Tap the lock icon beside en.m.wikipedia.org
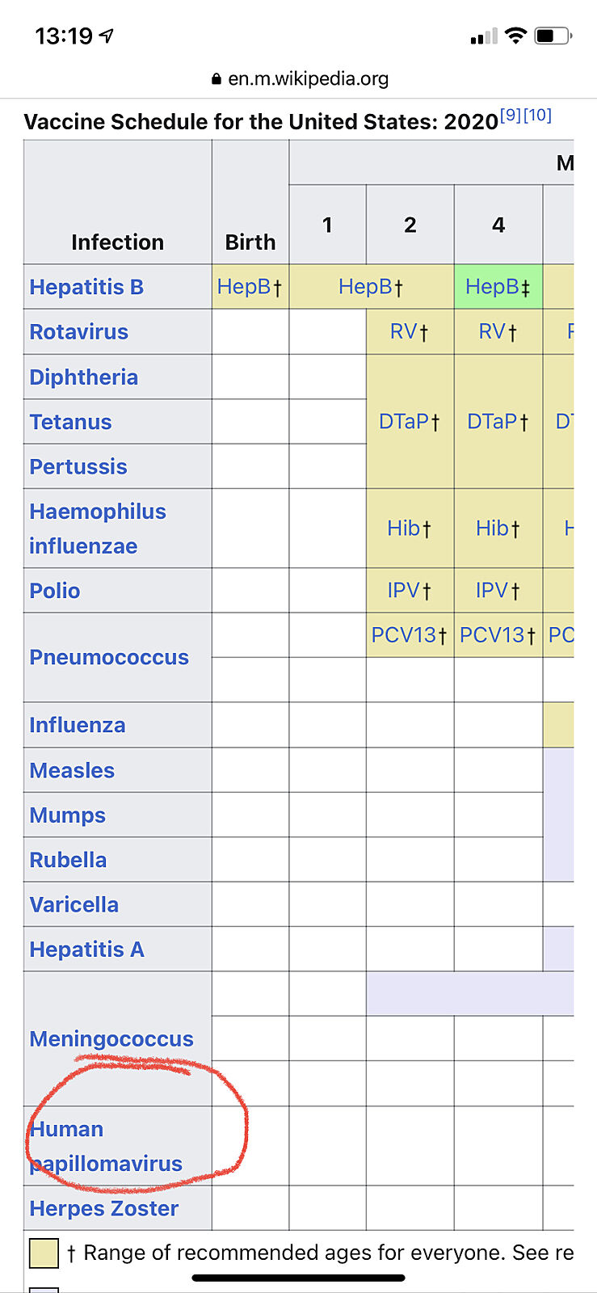597x1293 pixels. [x=216, y=79]
